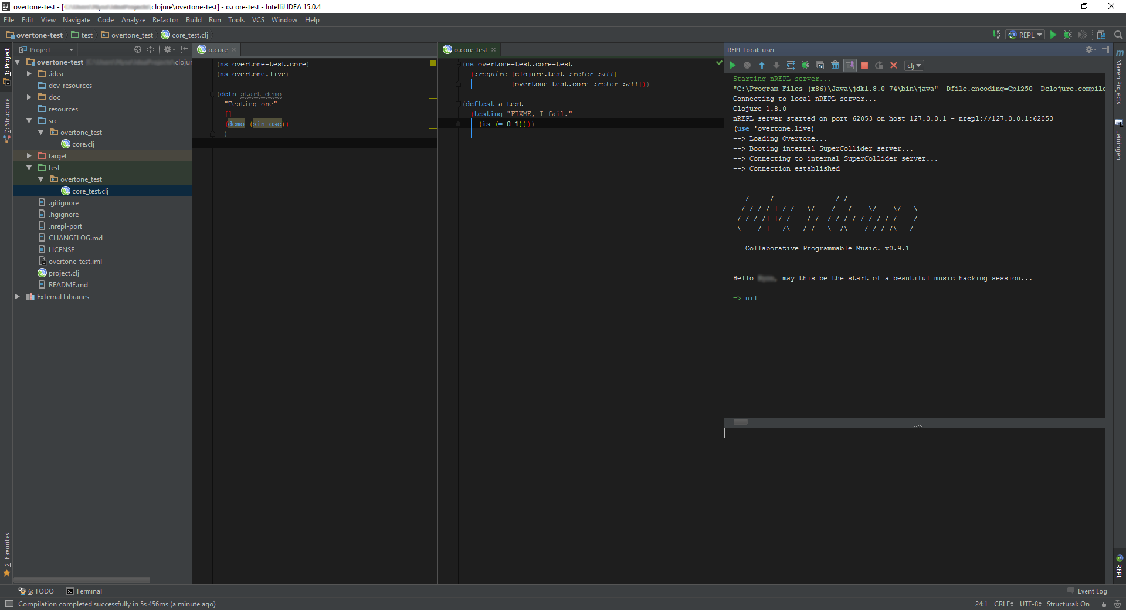The image size is (1126, 610).
Task: Expand External Libraries in the Project tree
Action: point(18,296)
